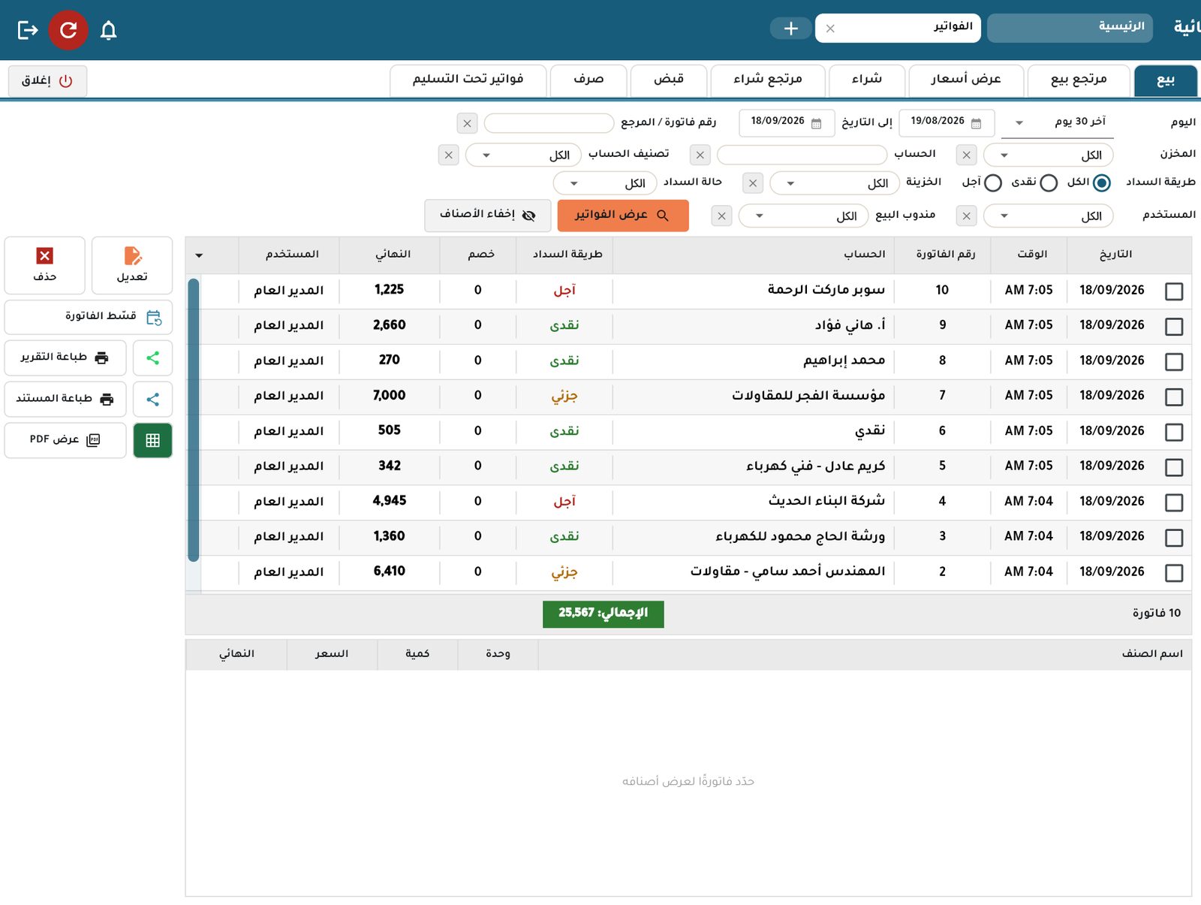Switch to شراء tab
1201x905 pixels.
coord(867,80)
